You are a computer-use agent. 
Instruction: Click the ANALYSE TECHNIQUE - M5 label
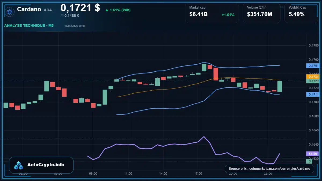tap(29, 26)
